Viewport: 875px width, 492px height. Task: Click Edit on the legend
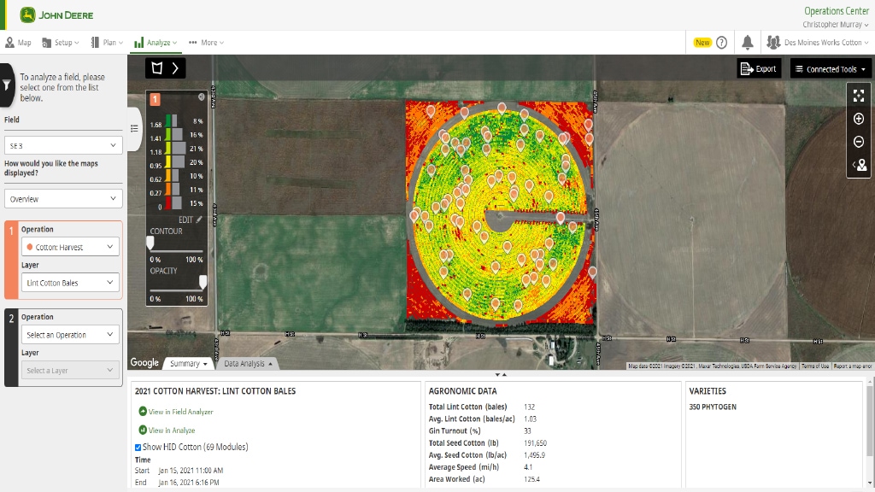click(191, 220)
